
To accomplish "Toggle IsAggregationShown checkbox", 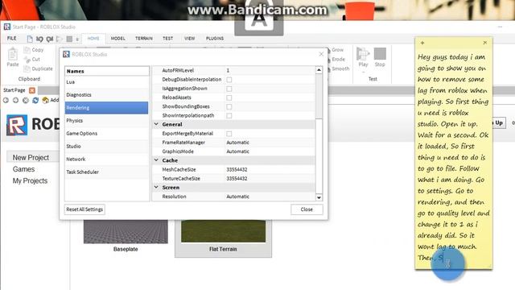I will [229, 89].
